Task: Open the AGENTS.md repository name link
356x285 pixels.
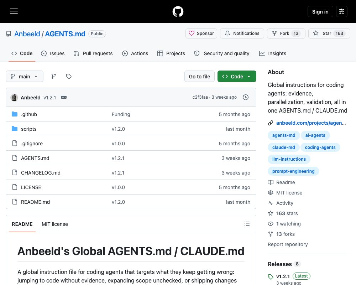Action: 65,34
